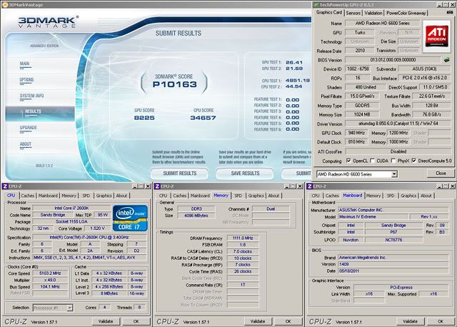Click the Driver Version field in GPU-Z
The width and height of the screenshot is (457, 327).
(398, 124)
